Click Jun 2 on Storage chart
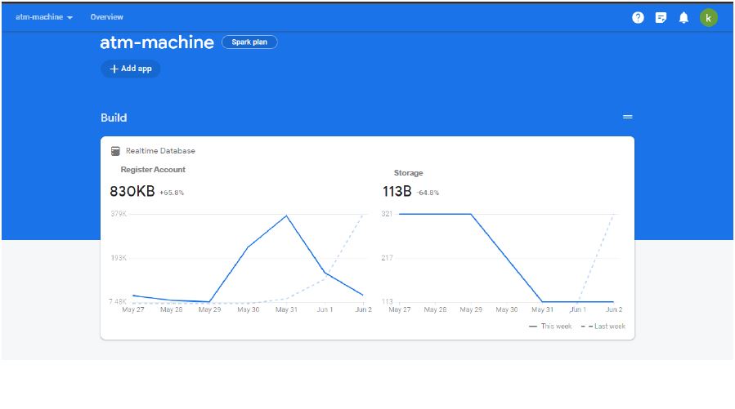 tap(614, 309)
